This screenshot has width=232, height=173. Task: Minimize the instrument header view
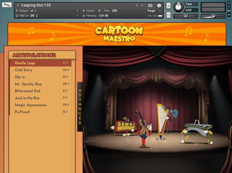coord(229,7)
